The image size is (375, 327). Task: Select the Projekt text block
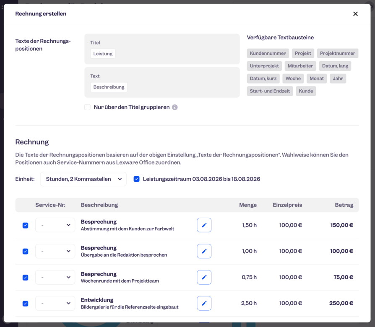[x=303, y=53]
